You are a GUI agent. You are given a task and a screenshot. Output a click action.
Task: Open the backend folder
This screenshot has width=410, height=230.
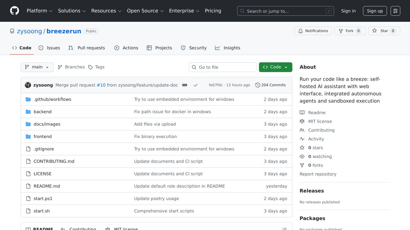42,112
